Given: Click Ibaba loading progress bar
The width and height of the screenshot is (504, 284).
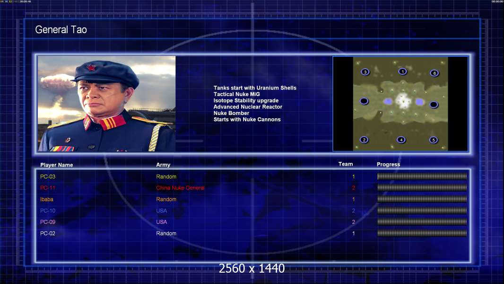Looking at the screenshot, I should [x=422, y=199].
